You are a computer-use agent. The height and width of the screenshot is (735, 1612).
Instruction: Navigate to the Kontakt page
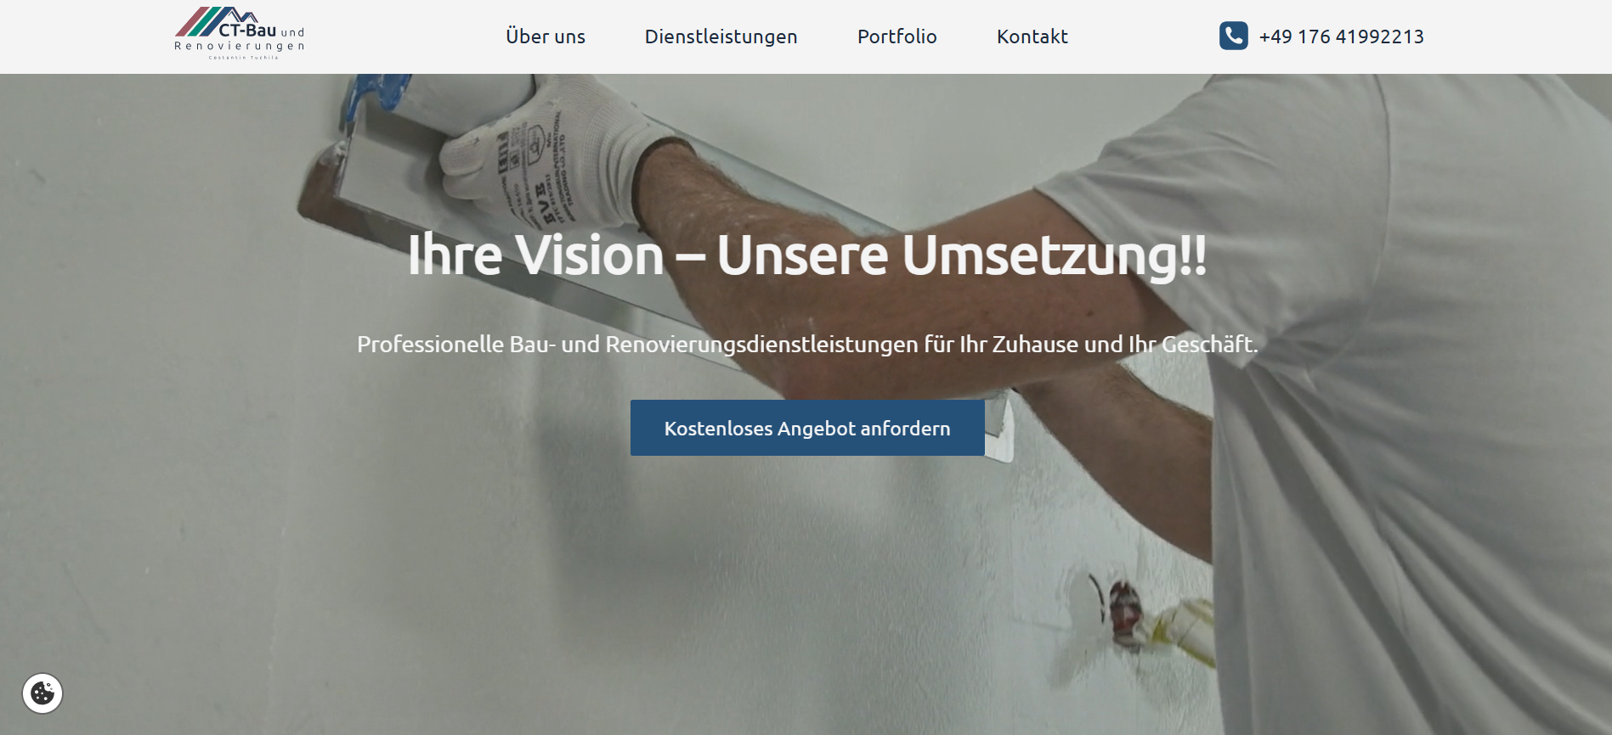1032,36
